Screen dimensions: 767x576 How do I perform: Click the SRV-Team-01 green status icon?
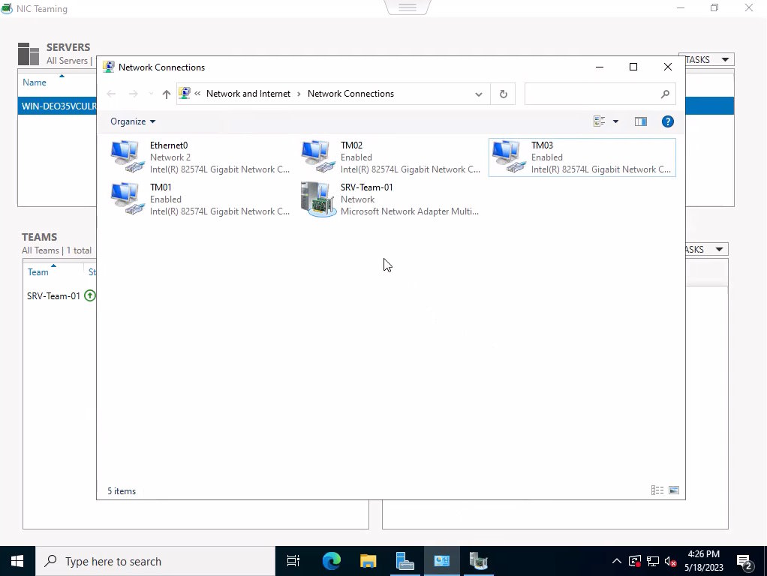[90, 295]
